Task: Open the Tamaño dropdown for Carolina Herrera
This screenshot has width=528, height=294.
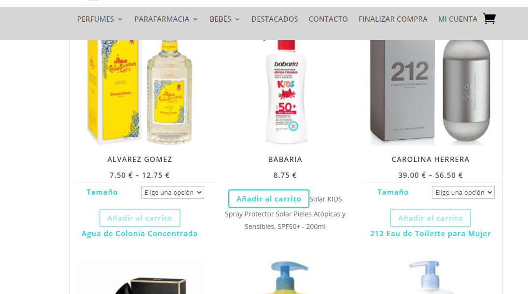Action: pyautogui.click(x=463, y=192)
